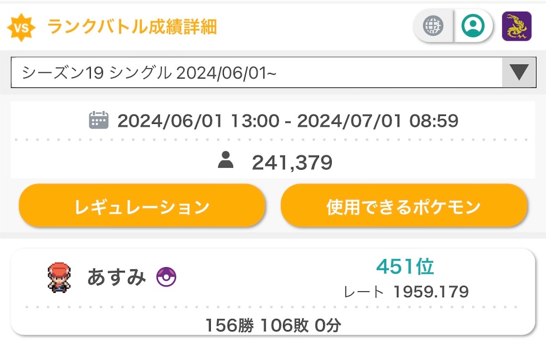Click the participants person icon above 241,379

226,161
